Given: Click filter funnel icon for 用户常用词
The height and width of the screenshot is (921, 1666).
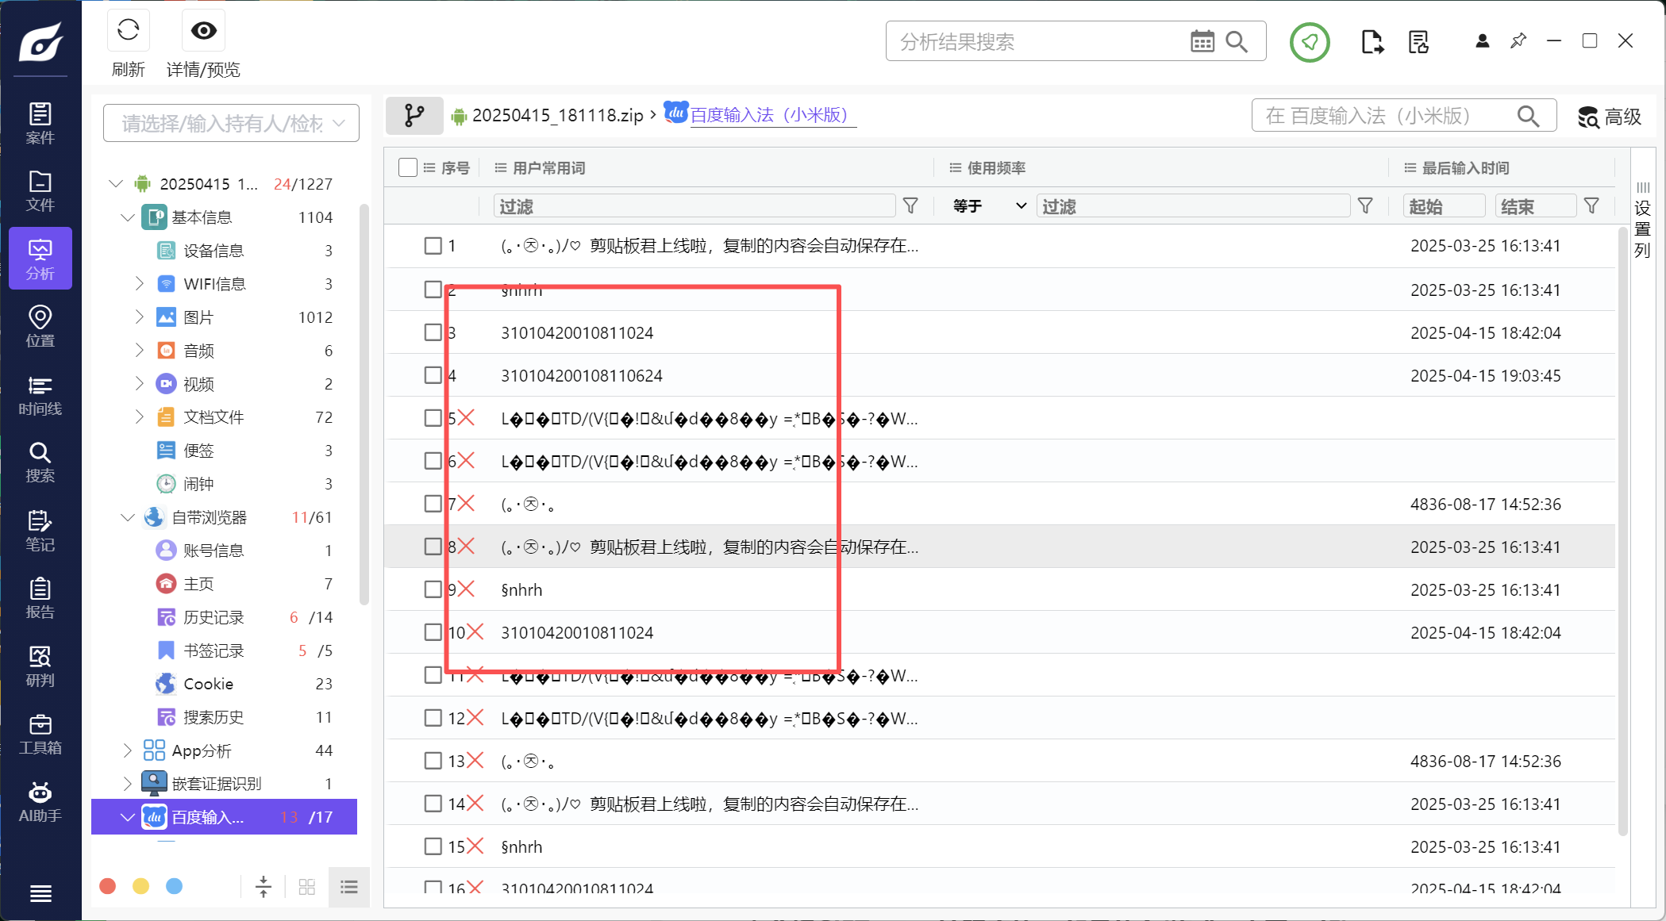Looking at the screenshot, I should [910, 206].
